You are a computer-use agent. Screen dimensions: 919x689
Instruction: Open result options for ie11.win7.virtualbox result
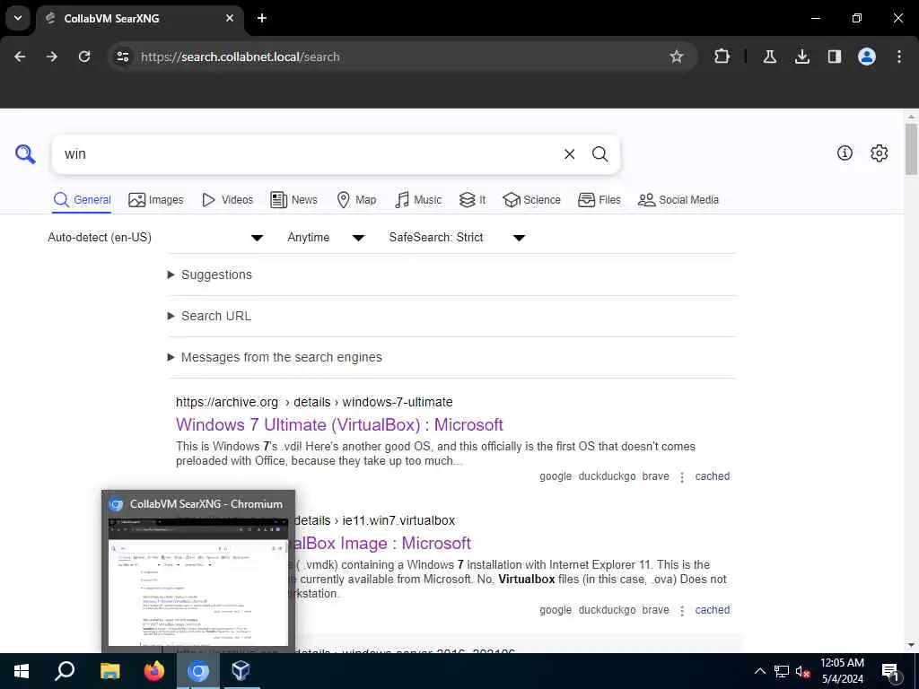(x=682, y=610)
